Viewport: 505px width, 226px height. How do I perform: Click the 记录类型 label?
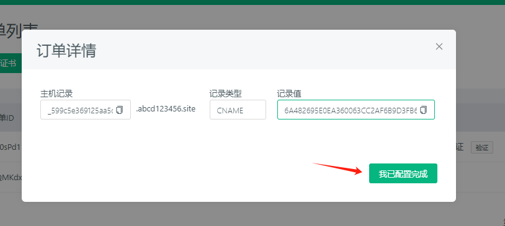225,94
